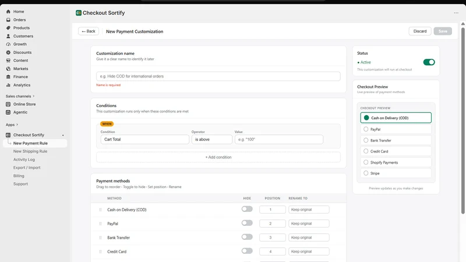The width and height of the screenshot is (466, 262).
Task: Open the Cart Total condition dropdown
Action: tap(144, 139)
